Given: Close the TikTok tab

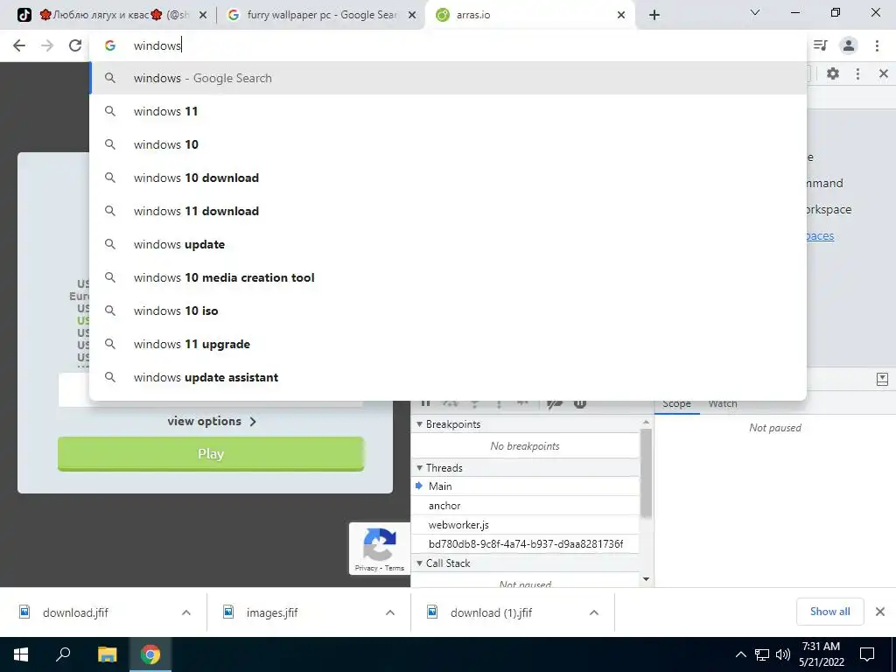Looking at the screenshot, I should click(203, 16).
